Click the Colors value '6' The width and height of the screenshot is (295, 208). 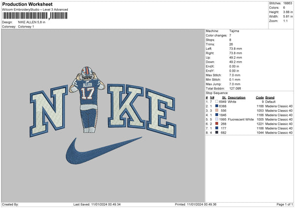[284, 8]
